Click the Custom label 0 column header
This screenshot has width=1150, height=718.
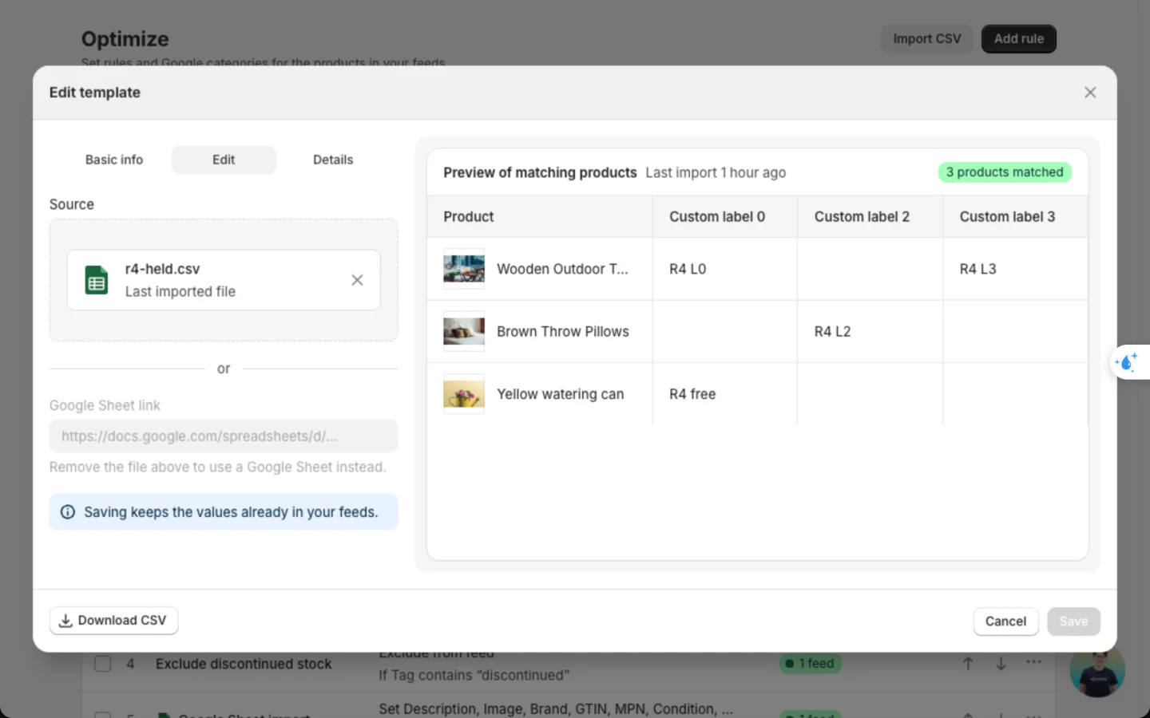point(725,217)
